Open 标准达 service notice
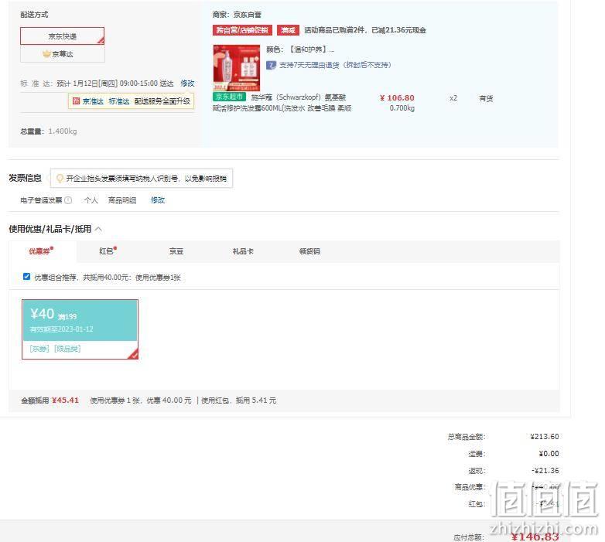605x542 pixels. pos(119,101)
